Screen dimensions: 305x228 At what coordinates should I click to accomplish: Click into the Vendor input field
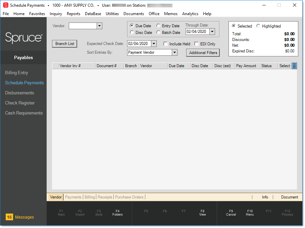pos(83,26)
